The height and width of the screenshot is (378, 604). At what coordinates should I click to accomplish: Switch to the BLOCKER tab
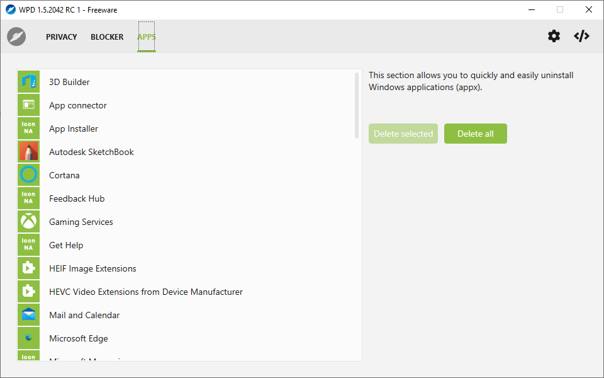[x=107, y=37]
